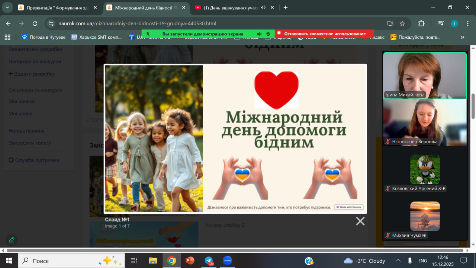Image resolution: width=476 pixels, height=268 pixels.
Task: Expand hidden bookmarks overflow chevron
Action: click(x=463, y=37)
